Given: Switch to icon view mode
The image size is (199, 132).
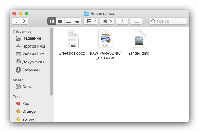Looking at the screenshot, I should (52, 21).
